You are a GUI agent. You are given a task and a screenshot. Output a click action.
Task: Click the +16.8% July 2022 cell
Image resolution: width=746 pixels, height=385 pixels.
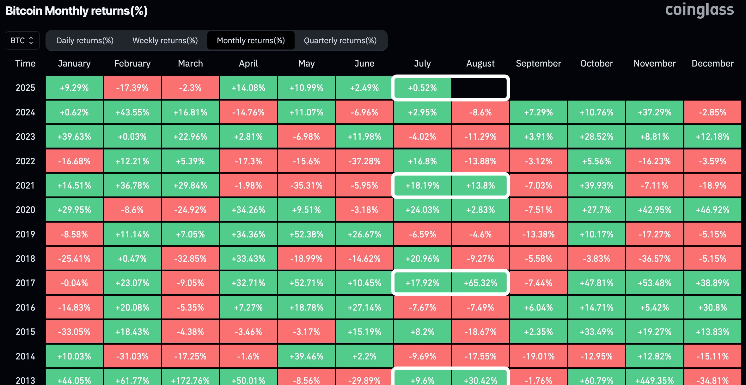coord(422,161)
